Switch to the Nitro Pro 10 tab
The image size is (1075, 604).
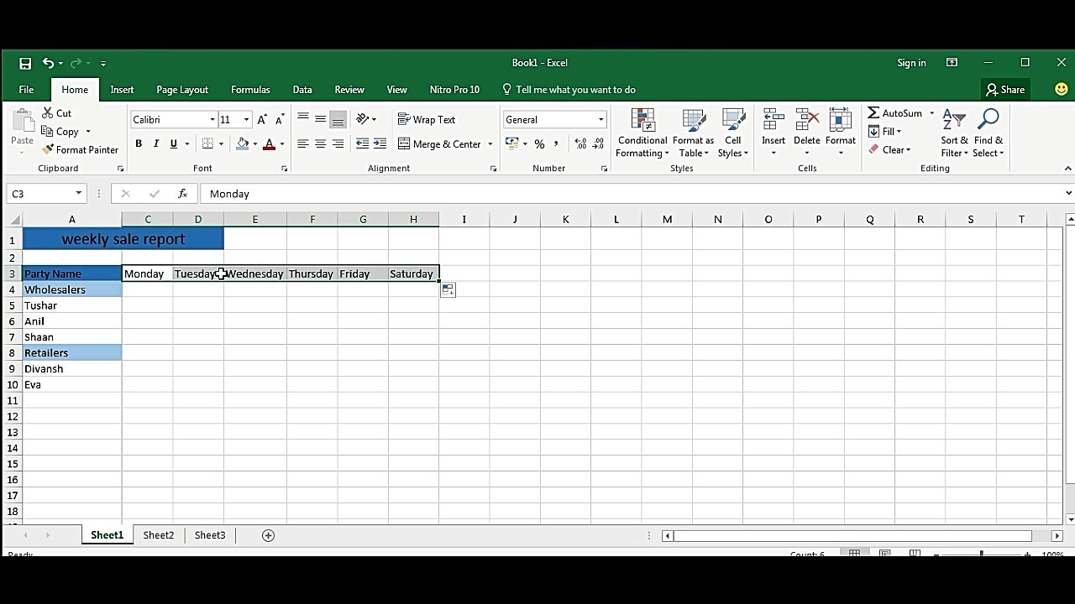[x=454, y=90]
